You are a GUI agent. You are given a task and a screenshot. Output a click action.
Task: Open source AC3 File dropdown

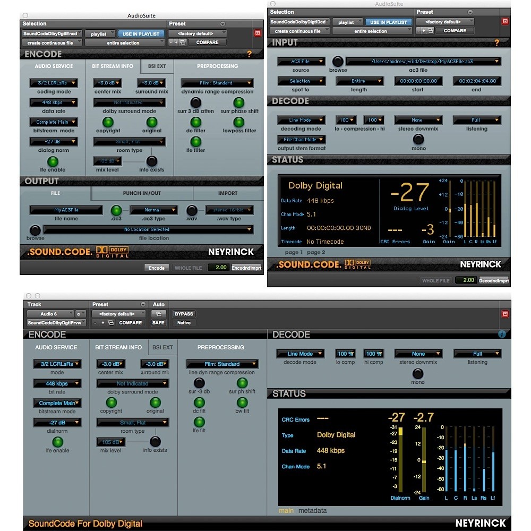[302, 61]
